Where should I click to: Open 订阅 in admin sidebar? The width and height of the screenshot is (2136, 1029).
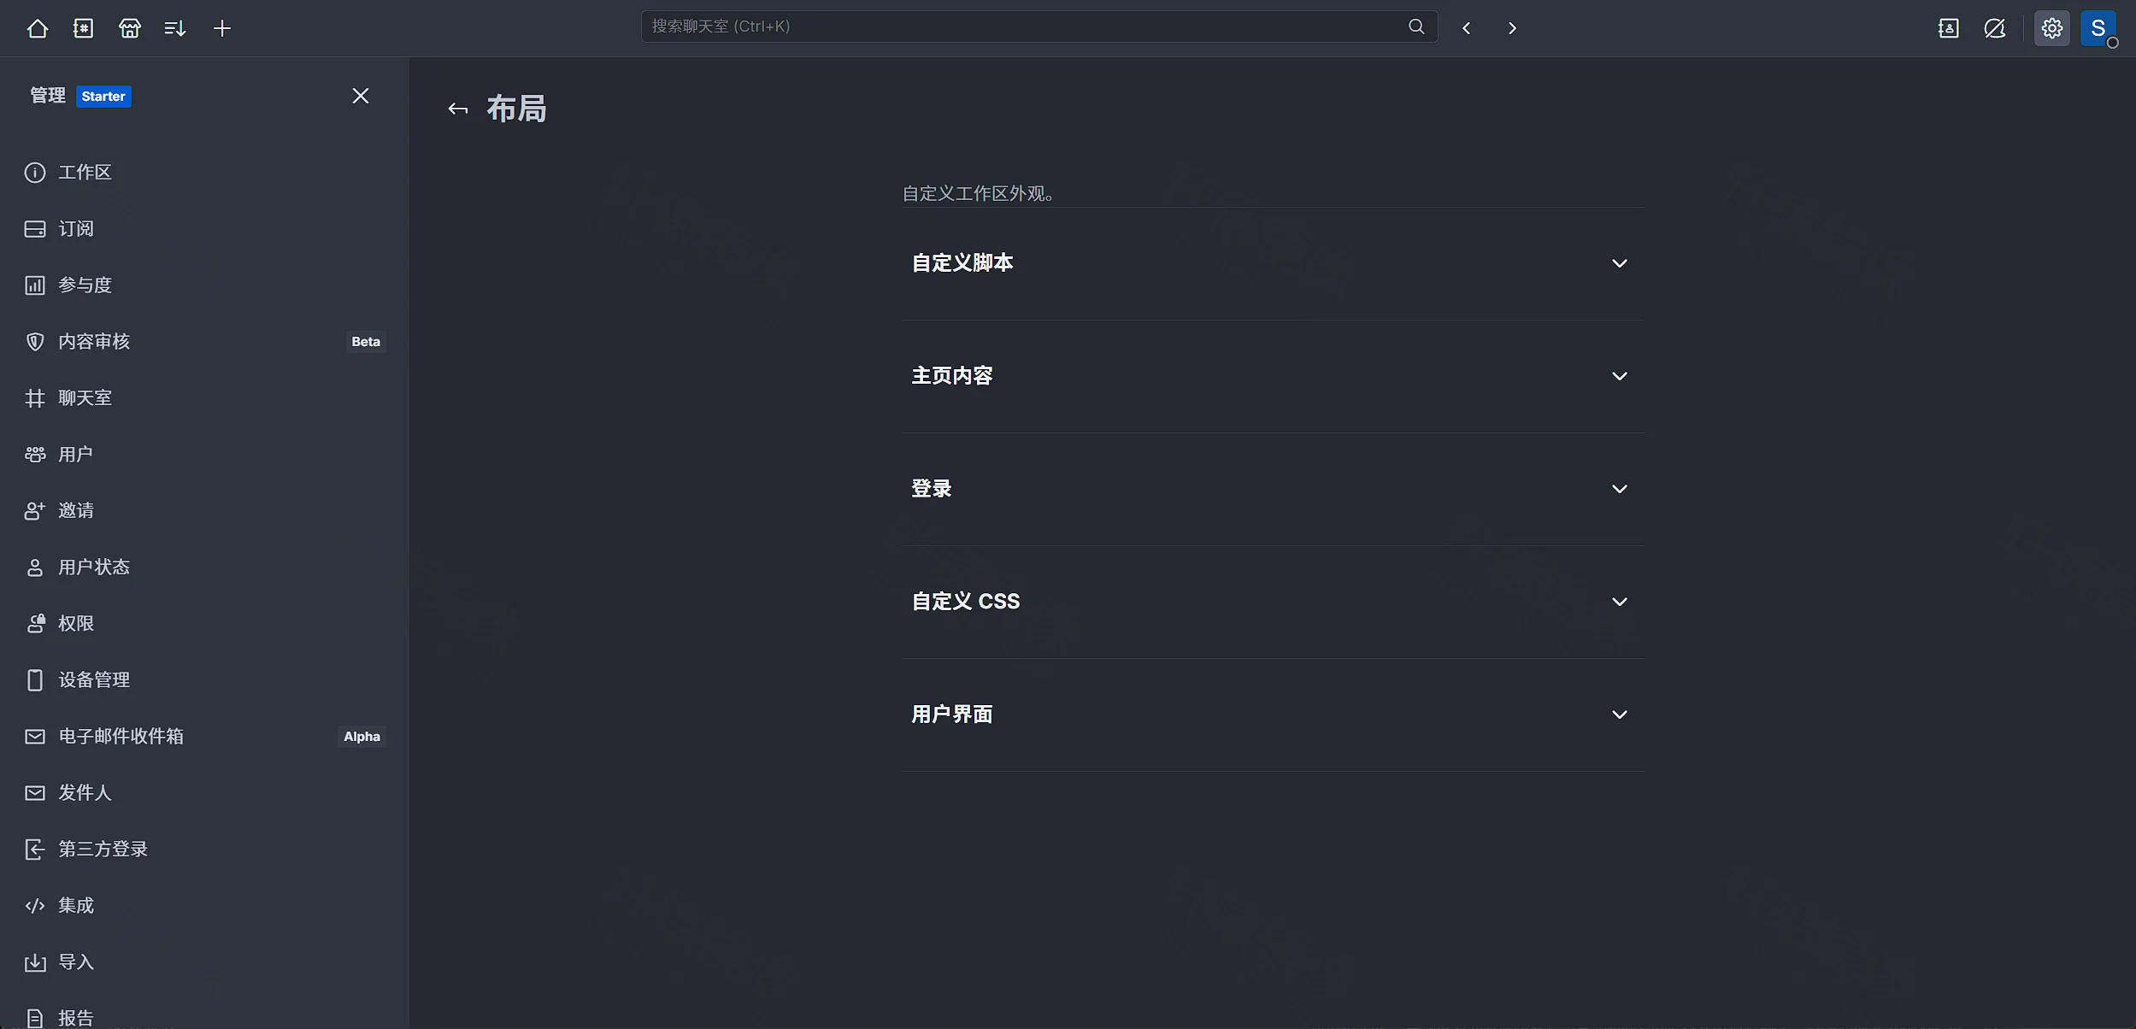204,229
